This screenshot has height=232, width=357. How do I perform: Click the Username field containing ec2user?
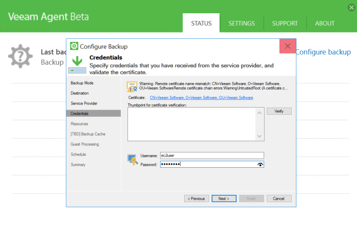pyautogui.click(x=212, y=156)
